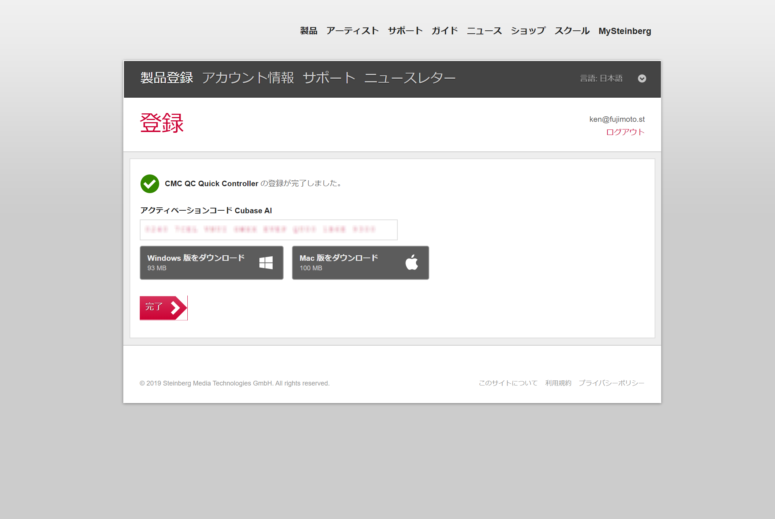The width and height of the screenshot is (775, 519).
Task: Download the Mac version (100 MB)
Action: point(360,263)
